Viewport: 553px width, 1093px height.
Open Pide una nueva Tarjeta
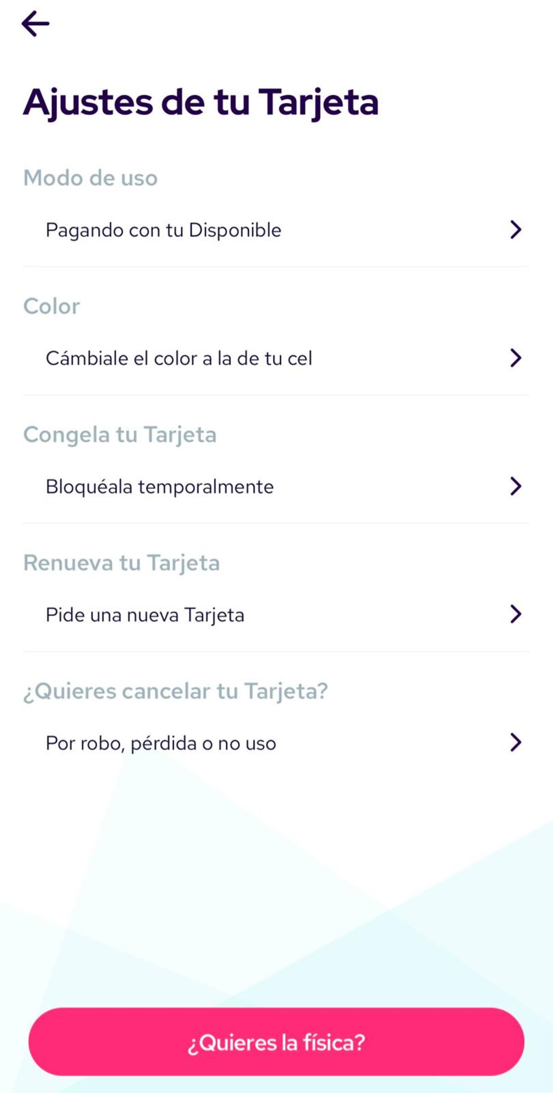click(145, 615)
